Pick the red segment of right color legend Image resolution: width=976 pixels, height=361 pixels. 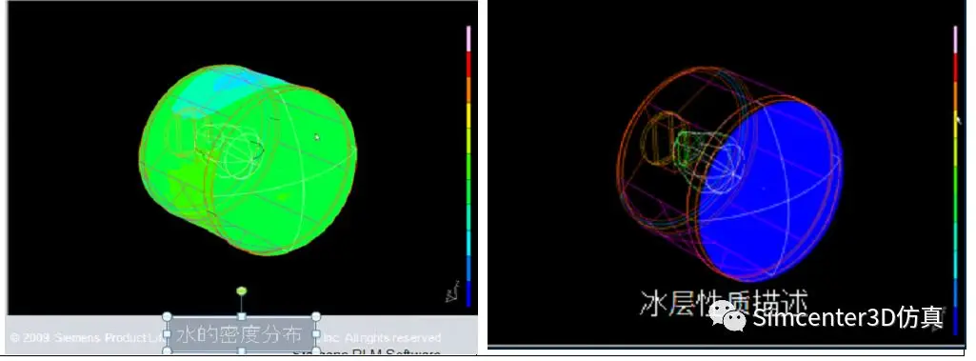pyautogui.click(x=955, y=67)
